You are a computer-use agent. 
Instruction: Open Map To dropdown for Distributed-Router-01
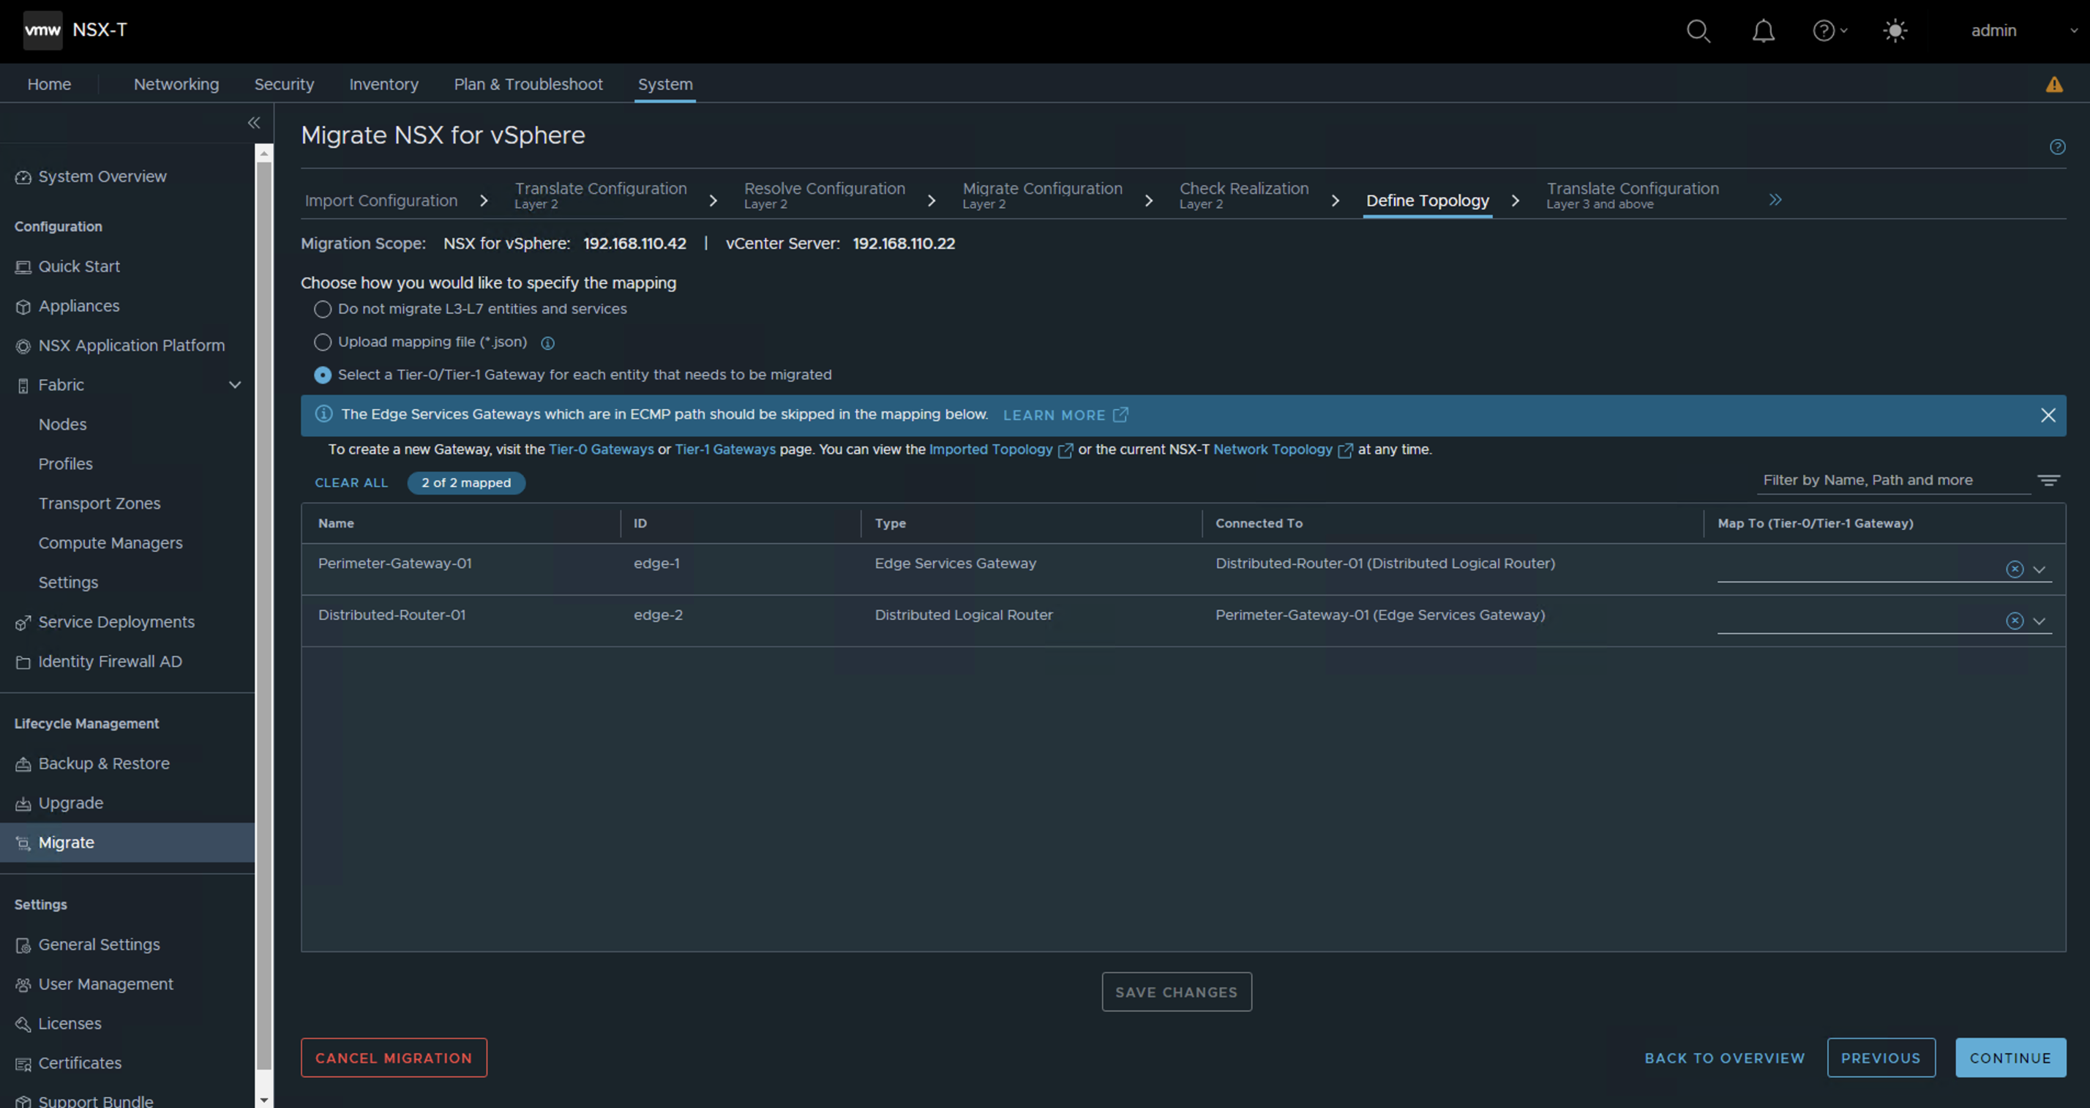point(2039,621)
